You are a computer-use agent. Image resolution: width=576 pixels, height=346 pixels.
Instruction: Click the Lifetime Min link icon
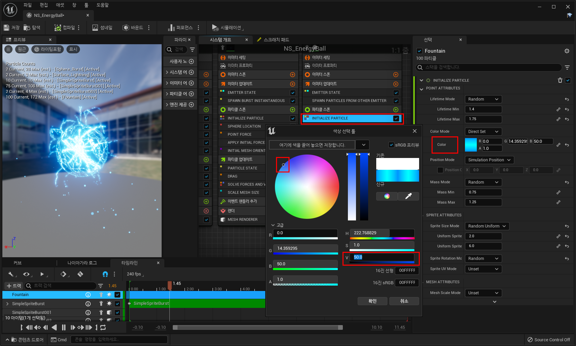(558, 109)
